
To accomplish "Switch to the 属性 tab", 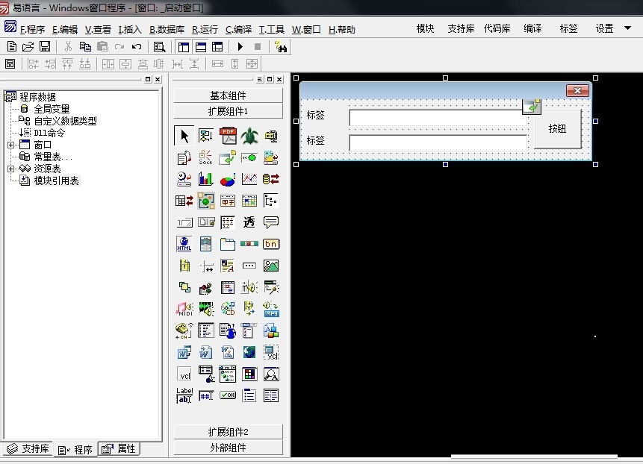I will [x=119, y=449].
